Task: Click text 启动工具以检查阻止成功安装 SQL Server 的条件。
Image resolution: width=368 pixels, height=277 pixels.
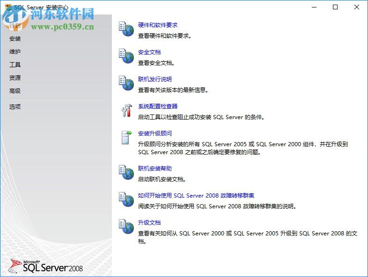Action: coord(201,117)
